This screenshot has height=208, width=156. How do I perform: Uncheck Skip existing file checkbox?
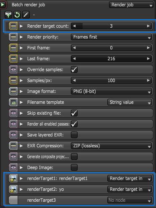tap(74, 113)
